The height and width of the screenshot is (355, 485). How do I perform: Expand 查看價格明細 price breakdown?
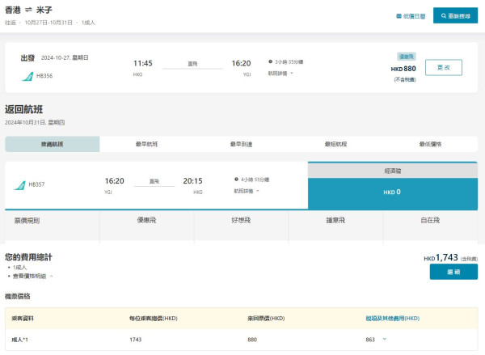pos(32,276)
